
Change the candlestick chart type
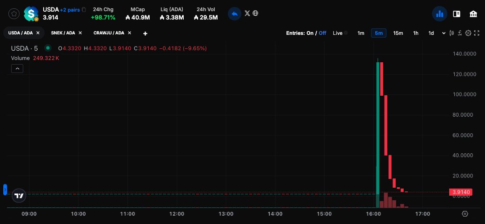point(452,33)
